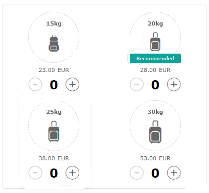This screenshot has height=193, width=209.
Task: Select the Recommended badge on 20kg
Action: [155, 58]
